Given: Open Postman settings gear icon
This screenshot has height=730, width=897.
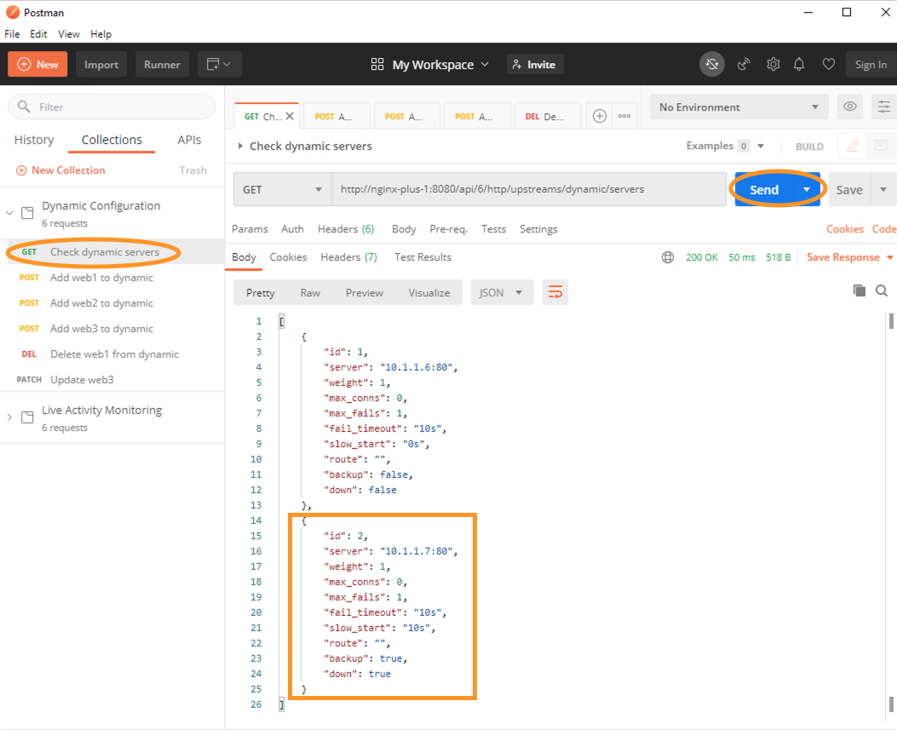Looking at the screenshot, I should 773,64.
